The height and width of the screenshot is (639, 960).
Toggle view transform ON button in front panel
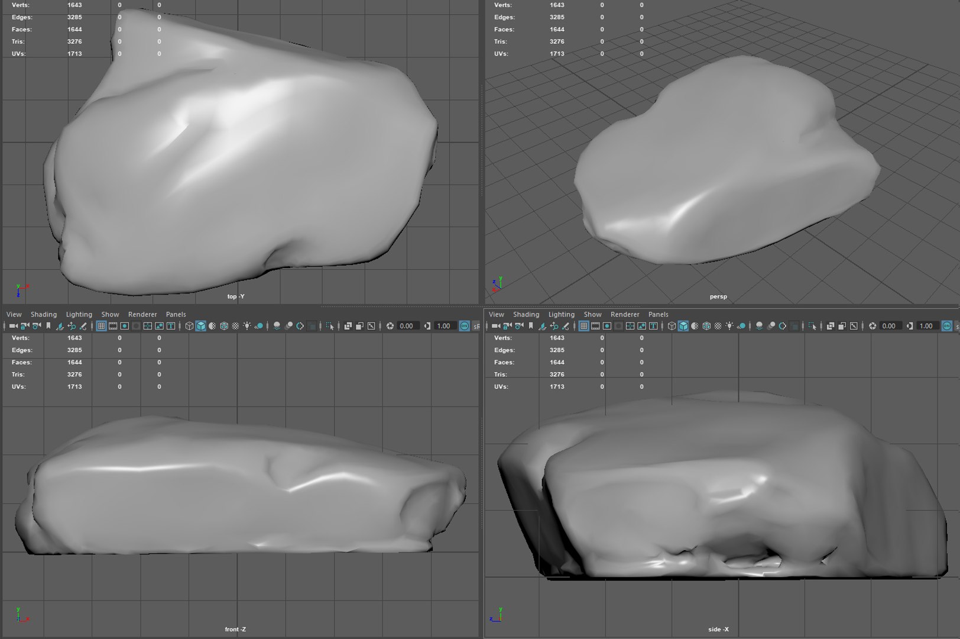click(465, 326)
